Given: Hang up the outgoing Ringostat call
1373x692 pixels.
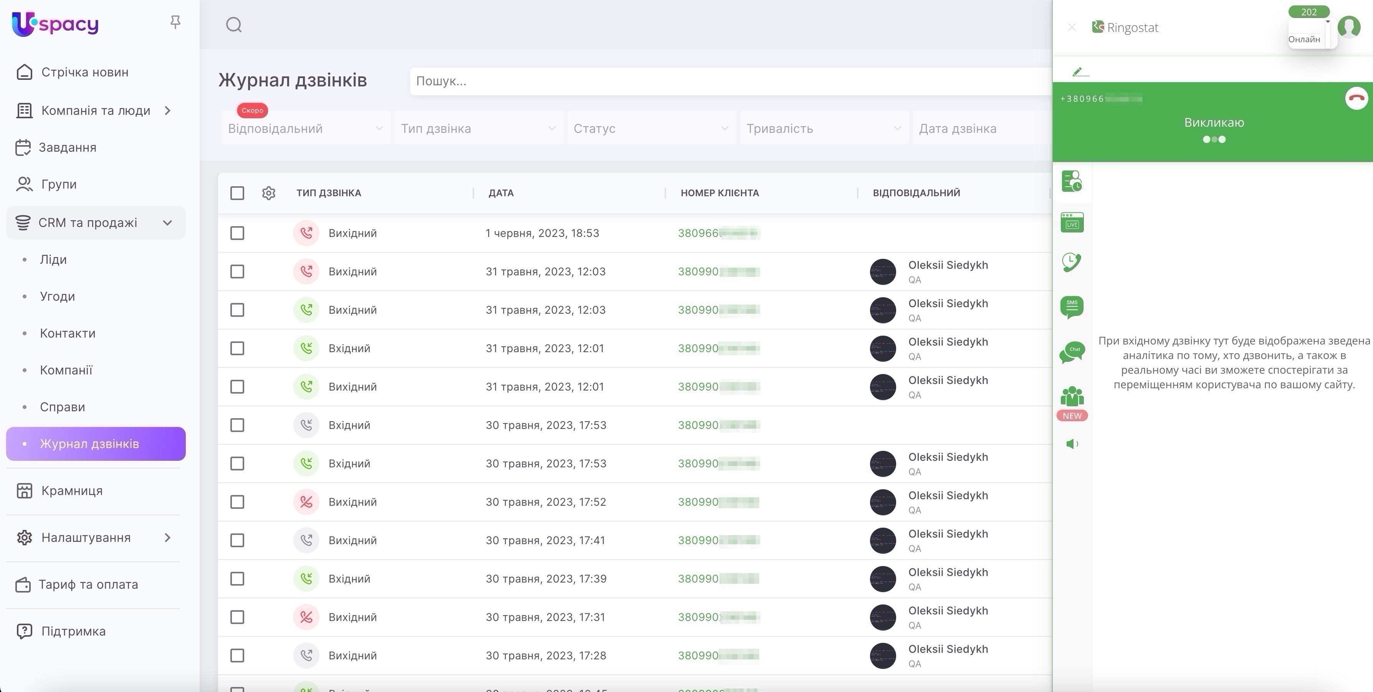Looking at the screenshot, I should tap(1356, 98).
